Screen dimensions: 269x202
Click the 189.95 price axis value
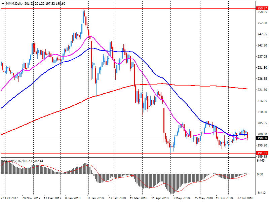point(262,157)
